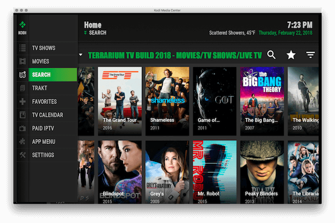Select the Blindspot poster
Image resolution: width=335 pixels, height=223 pixels.
pos(120,172)
